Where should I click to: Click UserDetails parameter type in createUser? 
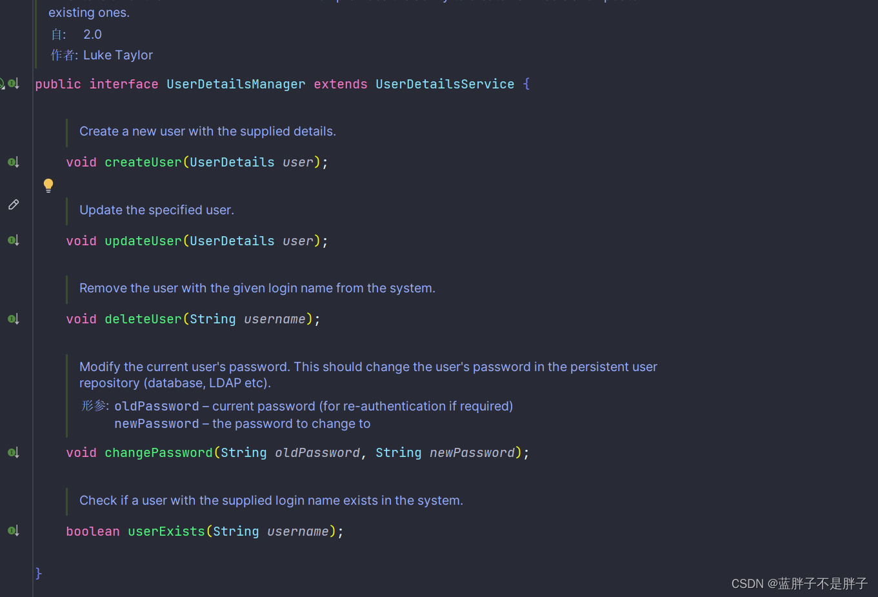(232, 162)
